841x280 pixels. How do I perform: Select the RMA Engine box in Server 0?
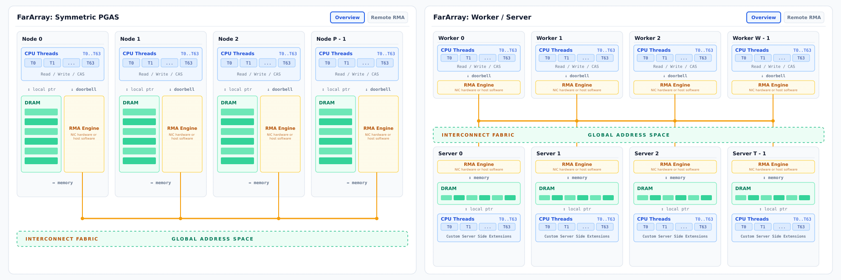pyautogui.click(x=479, y=167)
